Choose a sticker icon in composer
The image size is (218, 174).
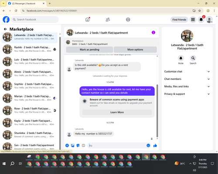[x=78, y=145]
